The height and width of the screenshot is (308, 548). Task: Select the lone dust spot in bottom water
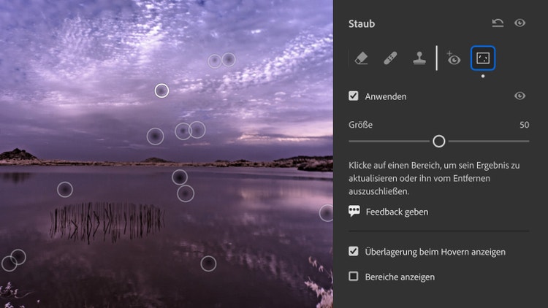[x=208, y=263]
